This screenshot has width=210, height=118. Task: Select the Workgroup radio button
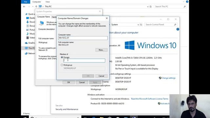pyautogui.click(x=62, y=65)
